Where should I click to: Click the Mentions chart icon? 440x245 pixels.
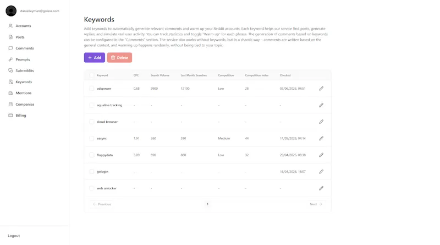click(10, 92)
